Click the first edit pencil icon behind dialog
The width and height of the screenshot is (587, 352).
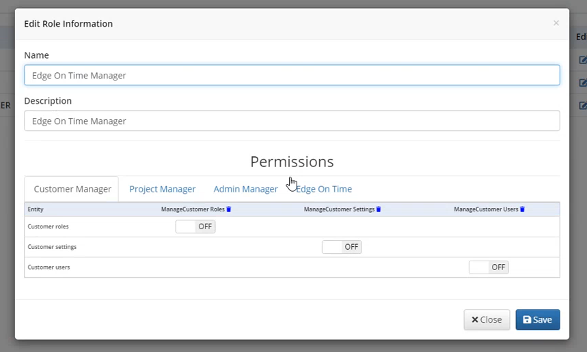click(583, 60)
